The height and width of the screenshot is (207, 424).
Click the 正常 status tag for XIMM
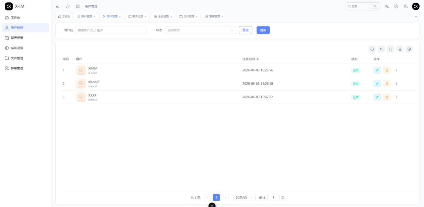click(x=356, y=70)
